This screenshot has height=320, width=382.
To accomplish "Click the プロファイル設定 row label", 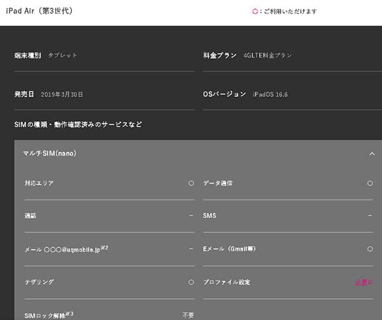I will 227,282.
